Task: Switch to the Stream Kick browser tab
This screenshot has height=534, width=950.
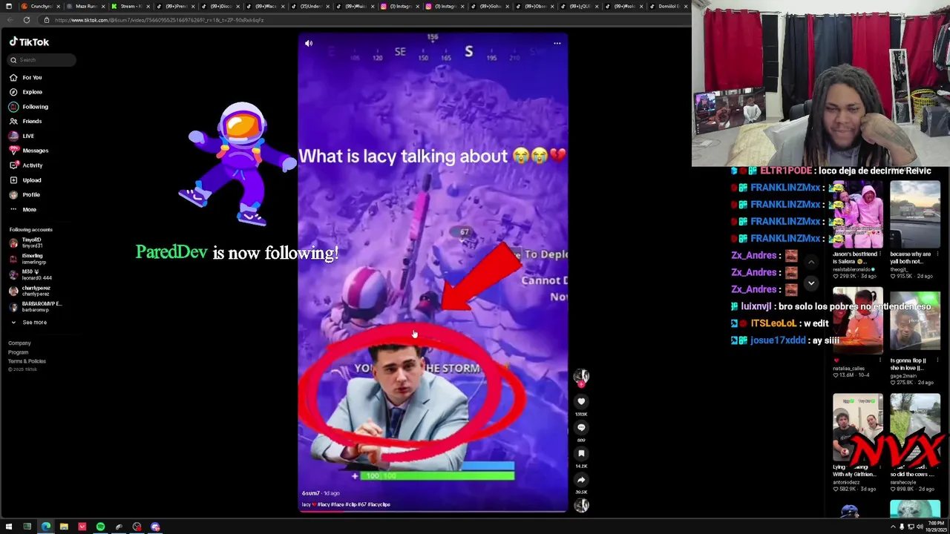Action: pos(131,6)
